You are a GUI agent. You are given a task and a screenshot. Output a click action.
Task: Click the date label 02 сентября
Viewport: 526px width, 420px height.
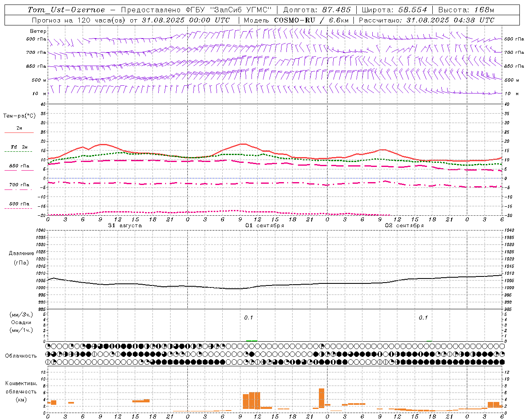[404, 226]
